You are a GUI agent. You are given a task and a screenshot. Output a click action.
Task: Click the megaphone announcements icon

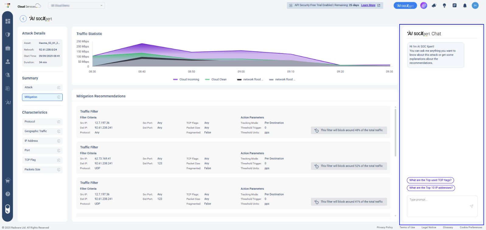[434, 5]
